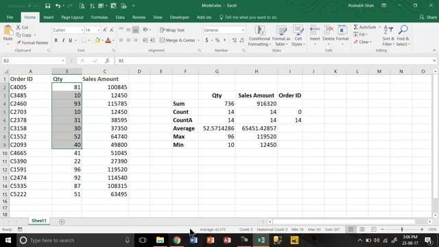The width and height of the screenshot is (439, 247).
Task: Click AutoSum button
Action: [365, 27]
